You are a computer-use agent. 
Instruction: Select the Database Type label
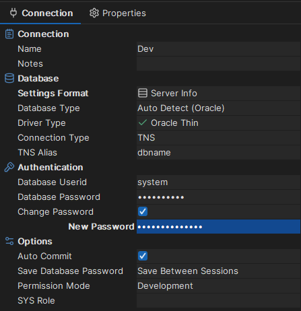(x=48, y=108)
